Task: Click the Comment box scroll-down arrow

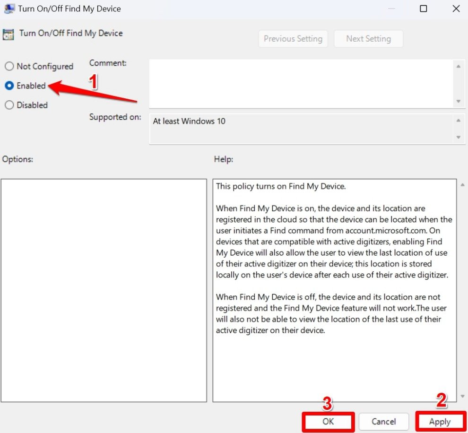Action: point(459,101)
